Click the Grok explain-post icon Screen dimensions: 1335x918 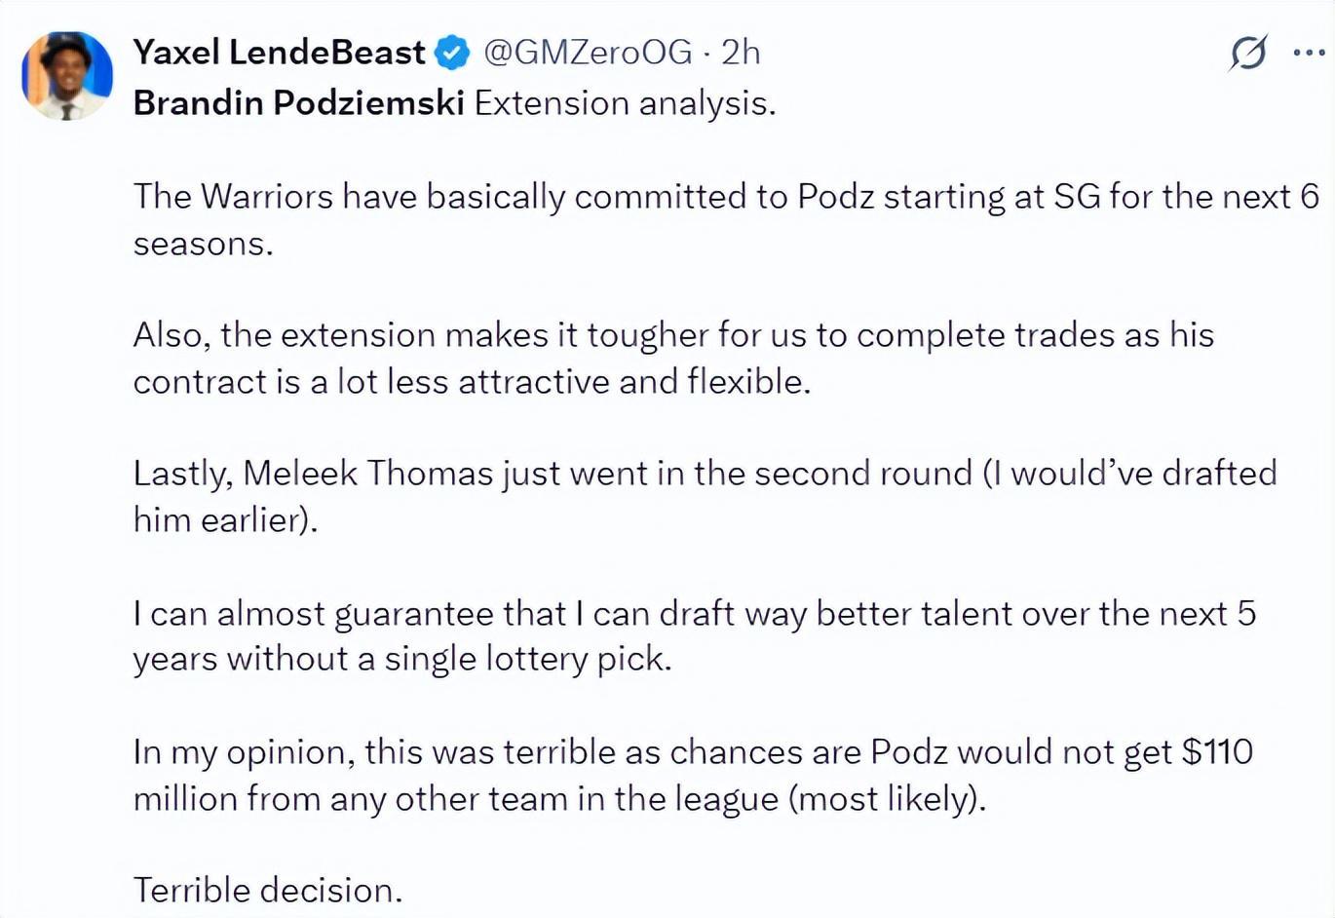(1248, 53)
